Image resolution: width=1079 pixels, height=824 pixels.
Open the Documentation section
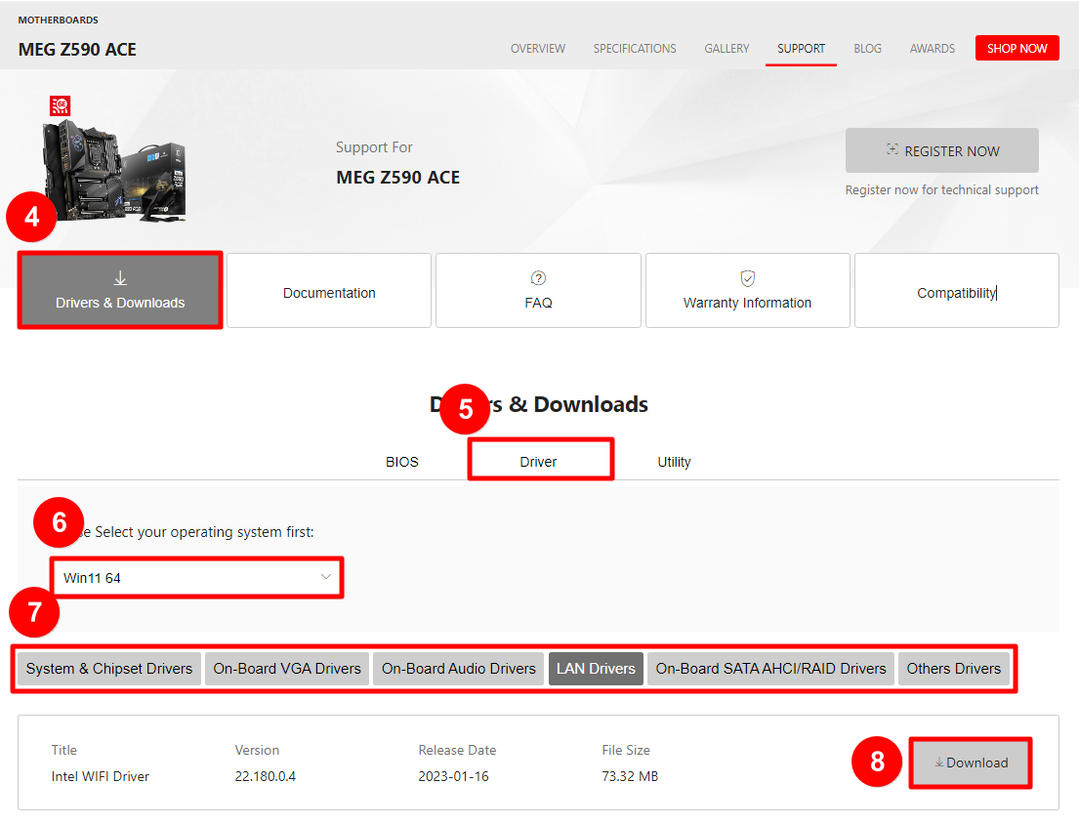click(329, 293)
